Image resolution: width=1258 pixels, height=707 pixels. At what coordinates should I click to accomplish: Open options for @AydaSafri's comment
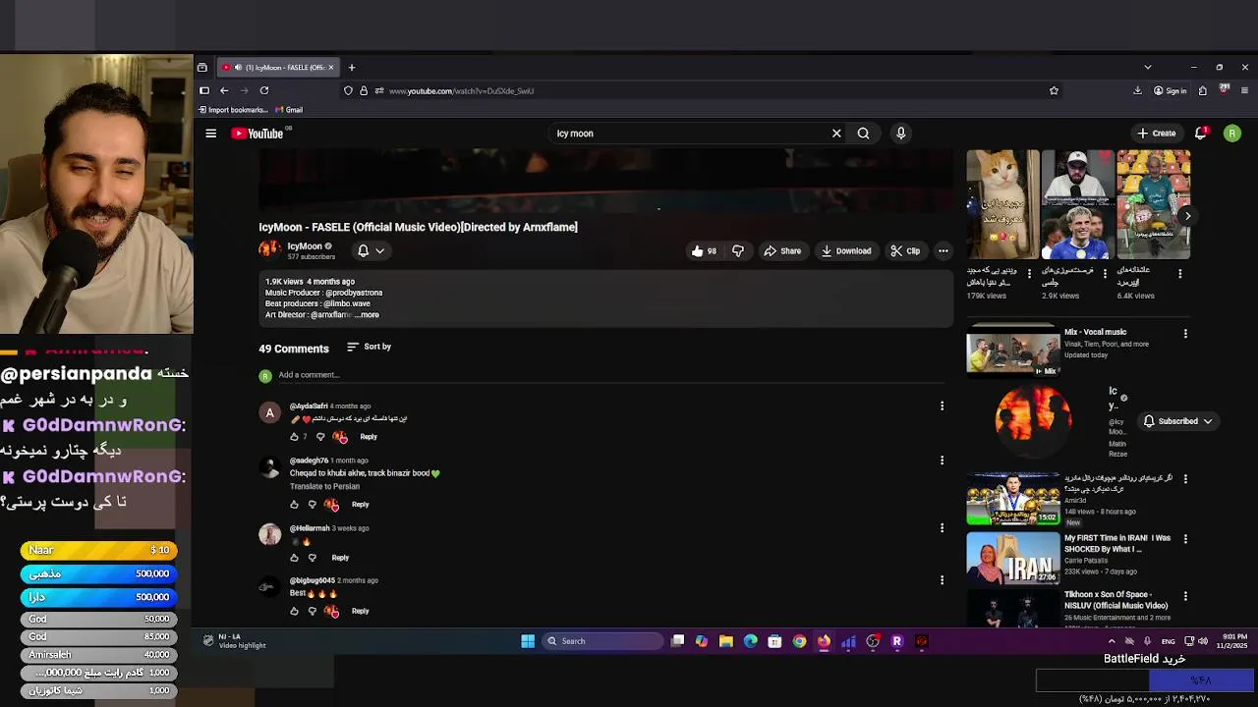tap(942, 406)
